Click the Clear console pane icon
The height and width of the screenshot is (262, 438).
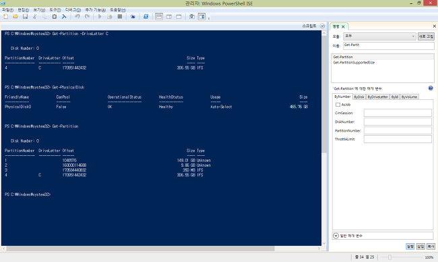click(64, 16)
